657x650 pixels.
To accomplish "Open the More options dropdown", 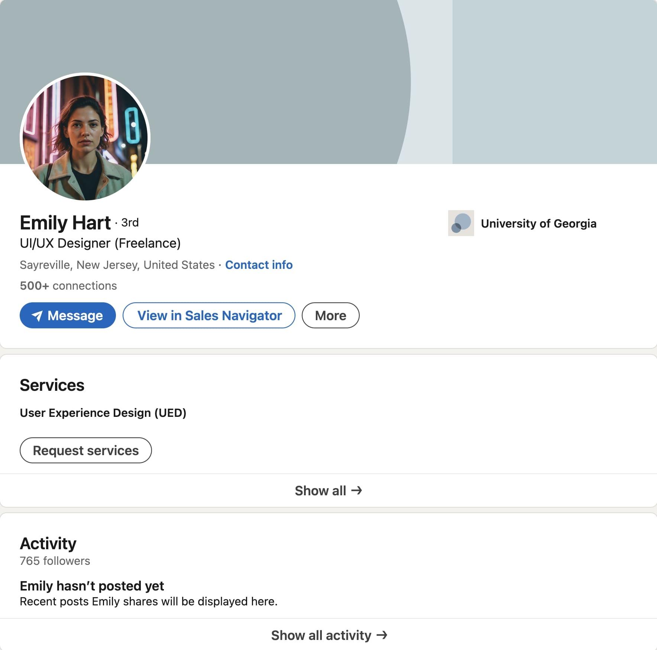I will (330, 315).
